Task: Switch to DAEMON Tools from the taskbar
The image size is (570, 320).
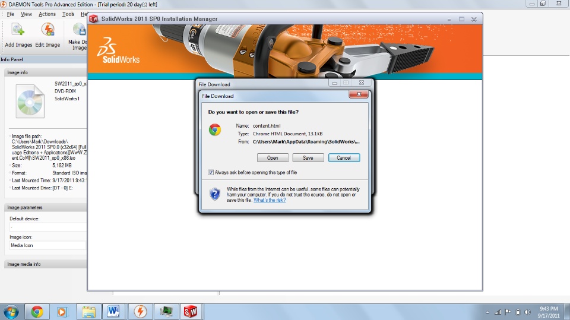Action: tap(140, 312)
